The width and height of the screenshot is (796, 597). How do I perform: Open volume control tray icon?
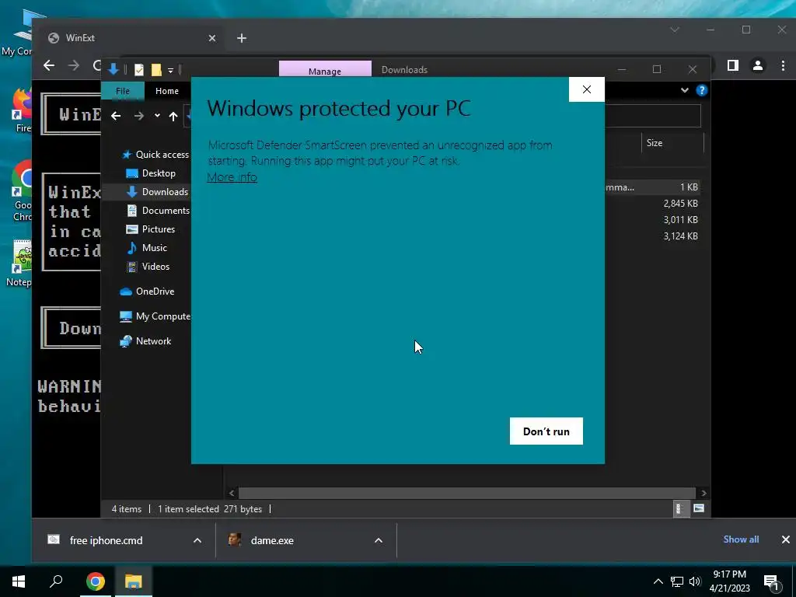695,581
